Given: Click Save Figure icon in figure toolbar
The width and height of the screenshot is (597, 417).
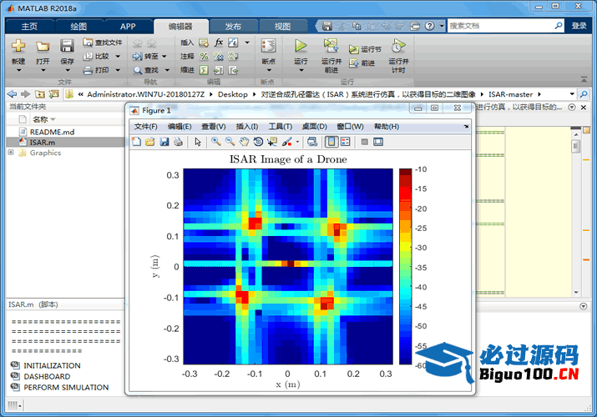Looking at the screenshot, I should click(164, 142).
